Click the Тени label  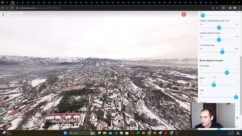[x=202, y=90]
